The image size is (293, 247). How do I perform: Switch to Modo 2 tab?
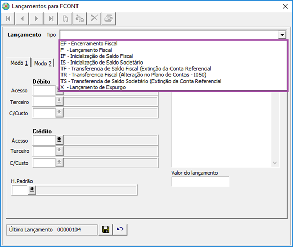[42, 64]
